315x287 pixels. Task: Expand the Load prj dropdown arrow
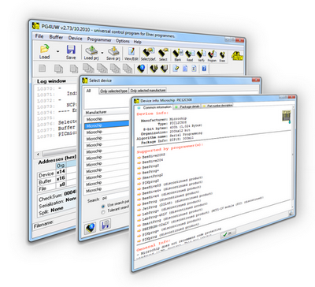[102, 53]
